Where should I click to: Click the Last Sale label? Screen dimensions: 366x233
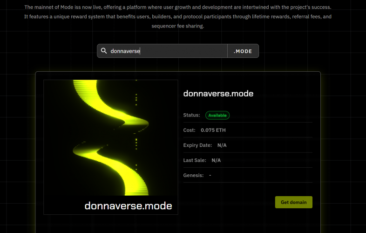pyautogui.click(x=195, y=160)
